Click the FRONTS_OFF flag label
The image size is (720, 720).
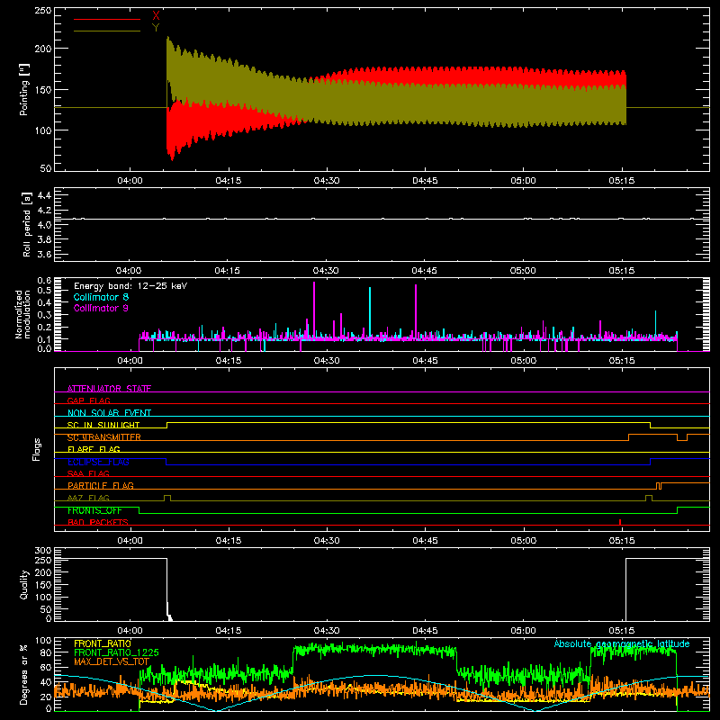(94, 510)
